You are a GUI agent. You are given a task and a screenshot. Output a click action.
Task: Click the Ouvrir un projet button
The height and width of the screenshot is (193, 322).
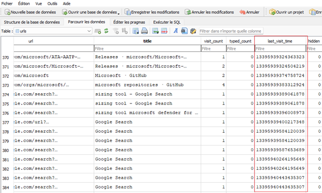point(287,12)
